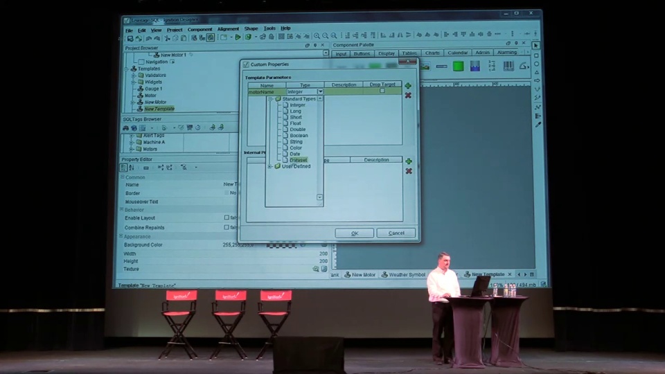Expand the User Defined types node
Viewport: 665px width, 374px height.
pyautogui.click(x=270, y=166)
